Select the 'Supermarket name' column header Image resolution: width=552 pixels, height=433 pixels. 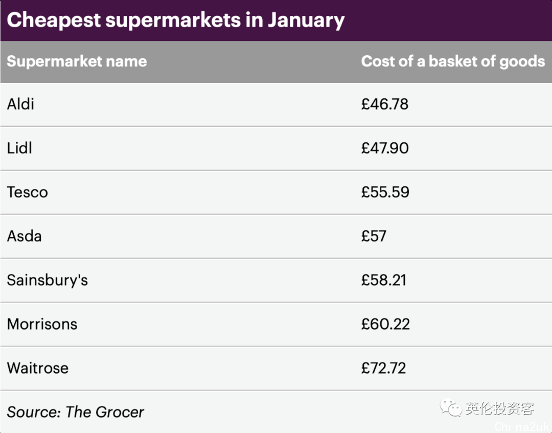(77, 61)
